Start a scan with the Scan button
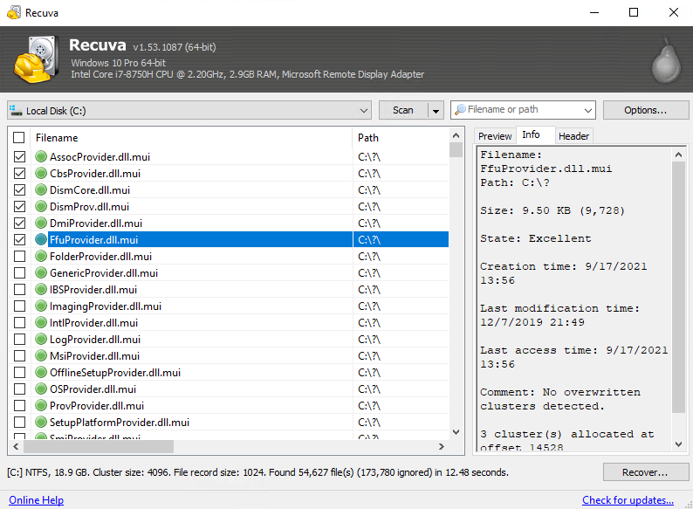Image resolution: width=693 pixels, height=509 pixels. (403, 110)
